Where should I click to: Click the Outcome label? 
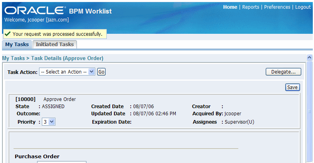(x=28, y=114)
